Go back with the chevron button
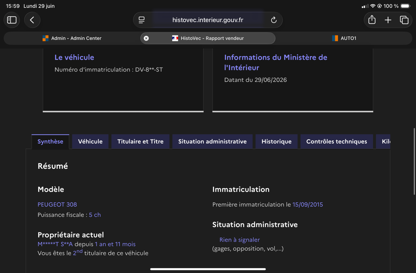The image size is (416, 273). (x=32, y=20)
